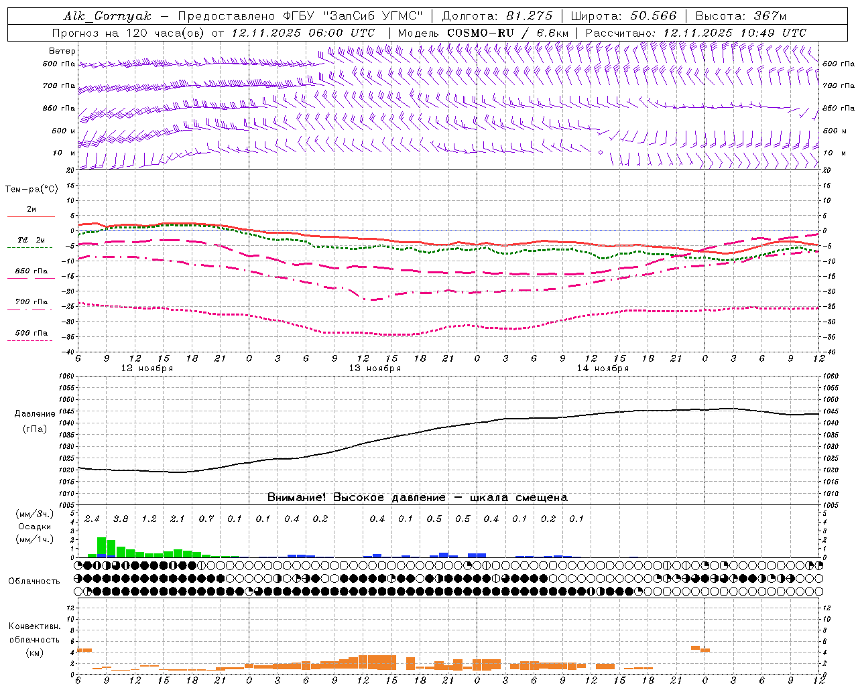Click the 850 гПа temperature legend label
This screenshot has width=858, height=686.
[x=32, y=271]
